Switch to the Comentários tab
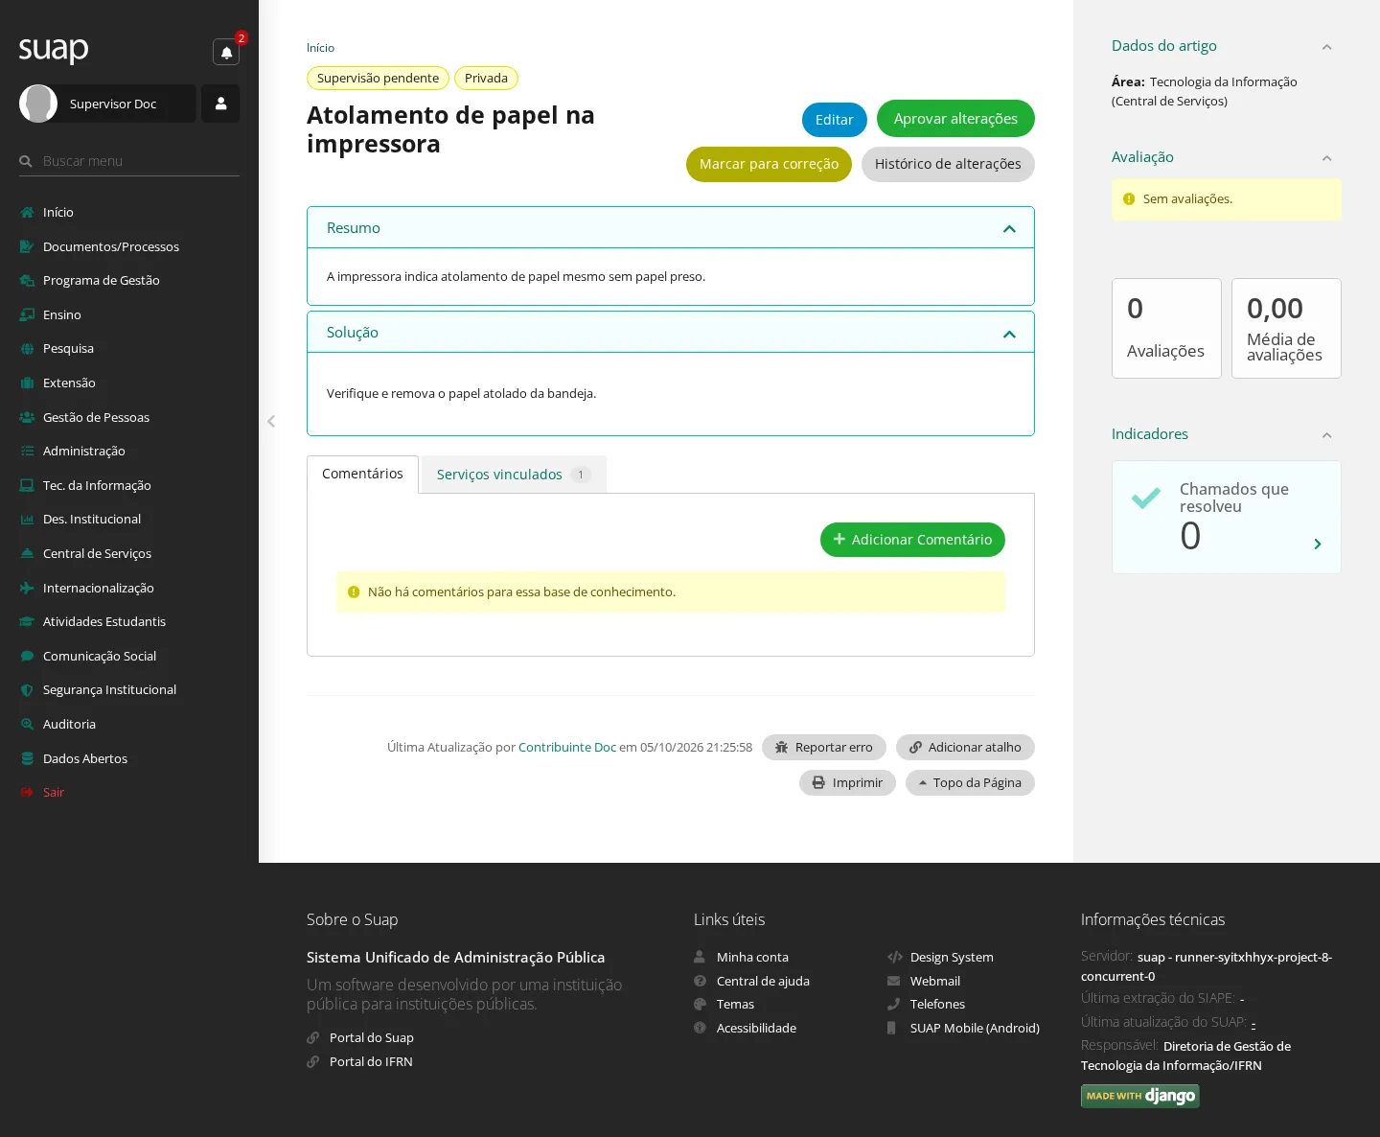The image size is (1380, 1137). 362,474
